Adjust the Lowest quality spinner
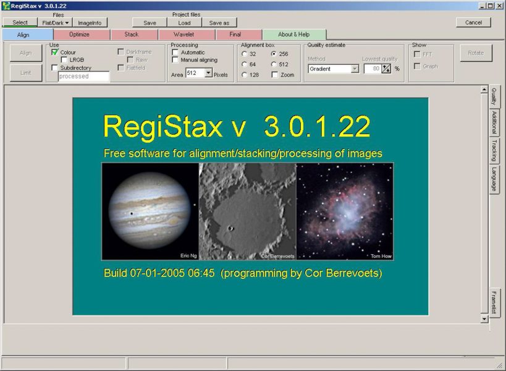This screenshot has height=371, width=506. coord(385,69)
